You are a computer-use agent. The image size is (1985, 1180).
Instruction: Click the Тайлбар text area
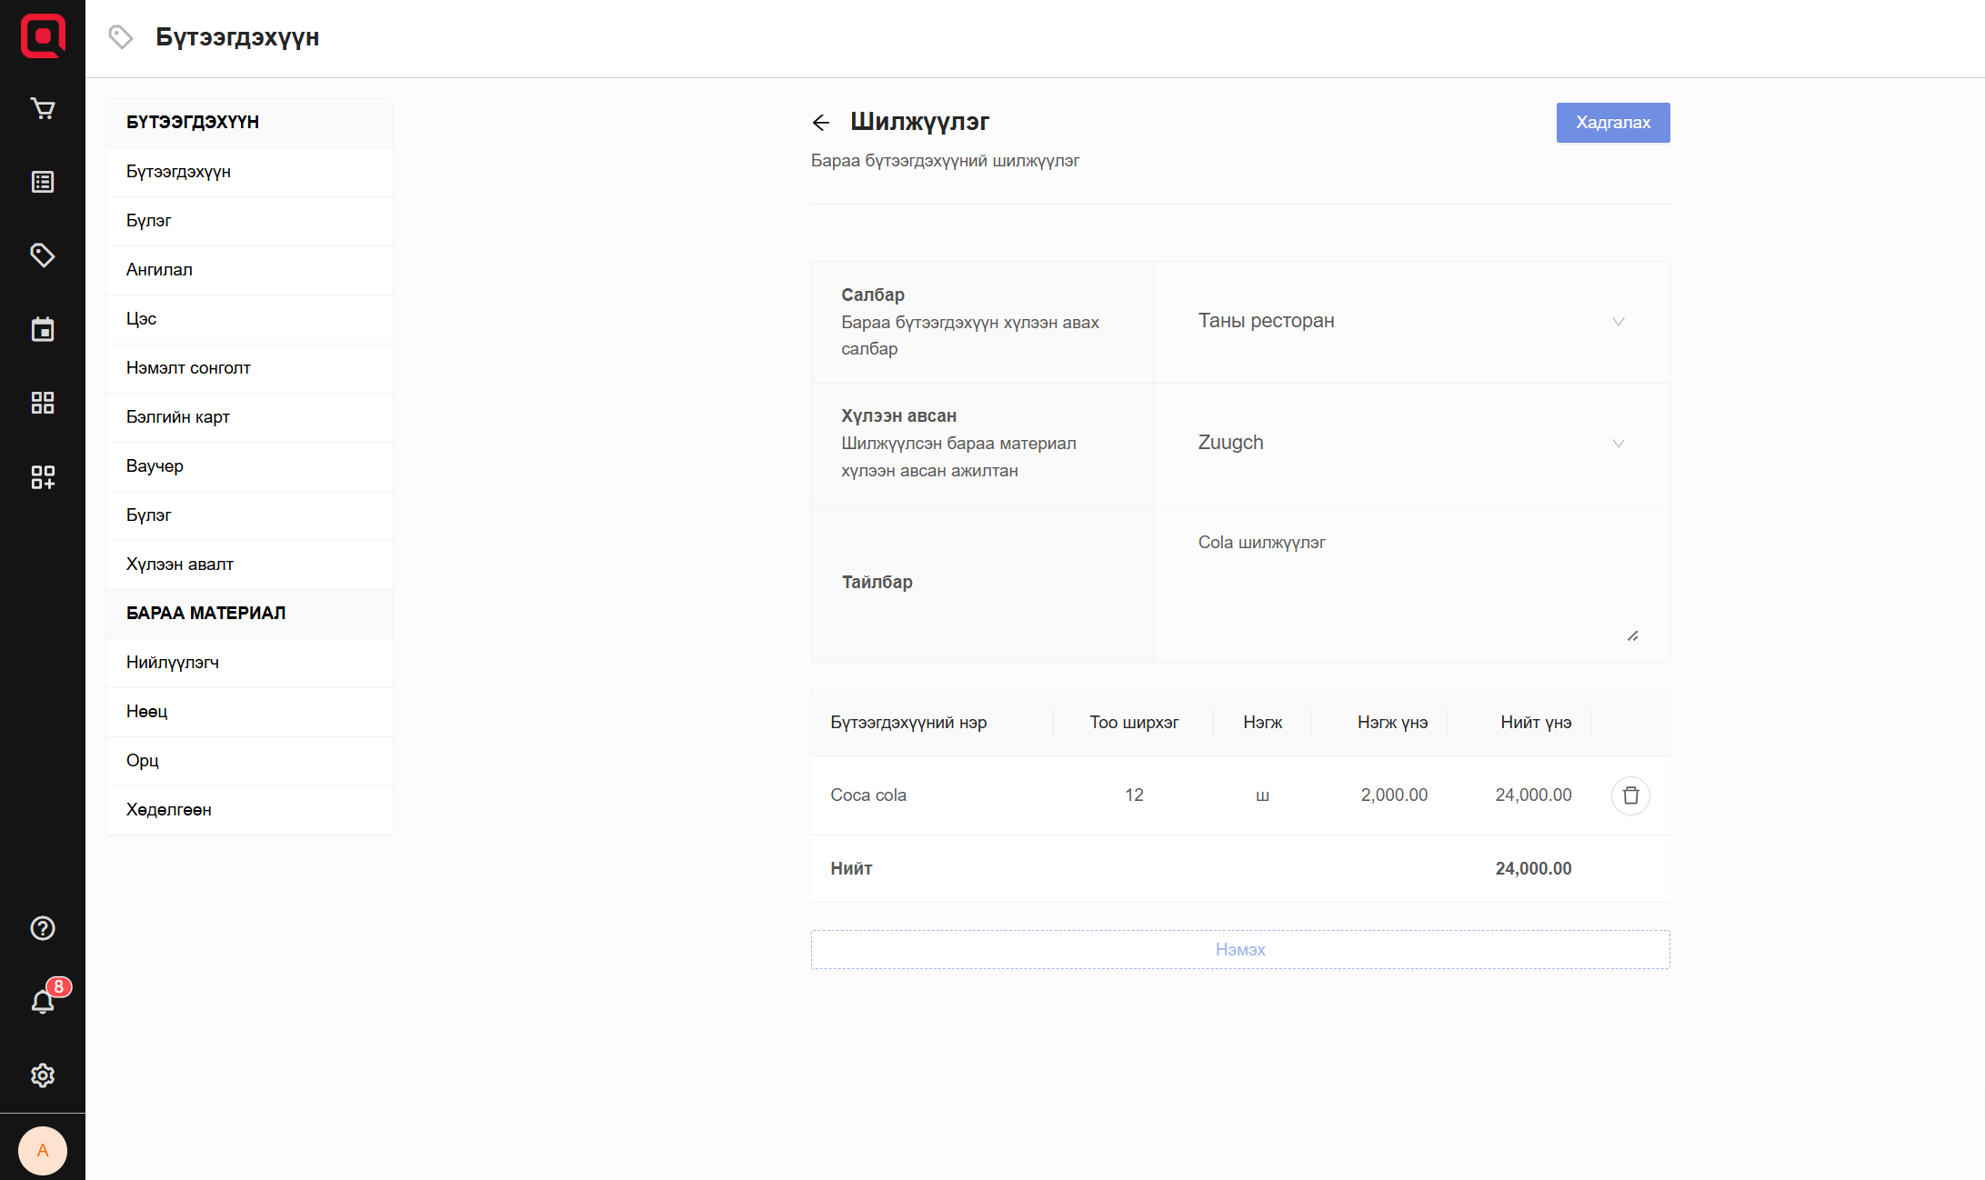[x=1411, y=582]
